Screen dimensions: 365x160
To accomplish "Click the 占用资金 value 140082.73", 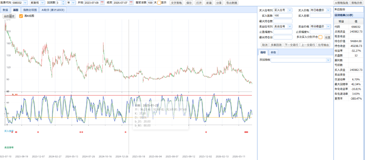I will (356, 31).
